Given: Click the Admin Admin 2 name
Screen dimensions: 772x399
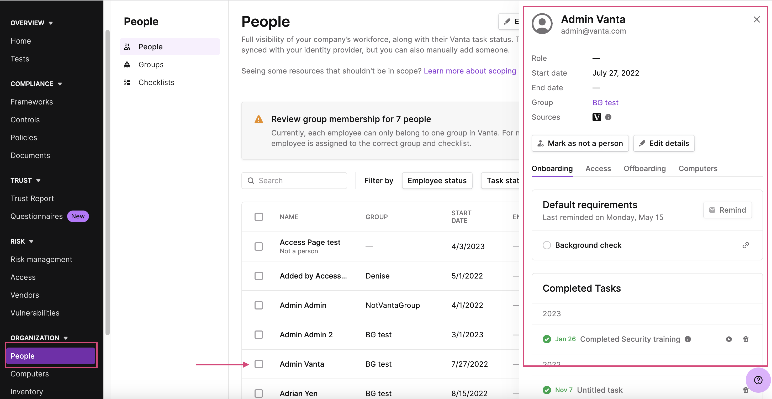Looking at the screenshot, I should (x=306, y=334).
